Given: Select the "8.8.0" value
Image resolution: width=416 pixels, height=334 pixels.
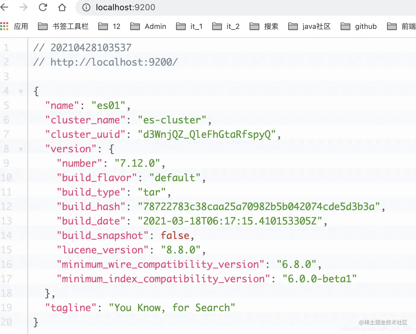Looking at the screenshot, I should click(181, 250).
